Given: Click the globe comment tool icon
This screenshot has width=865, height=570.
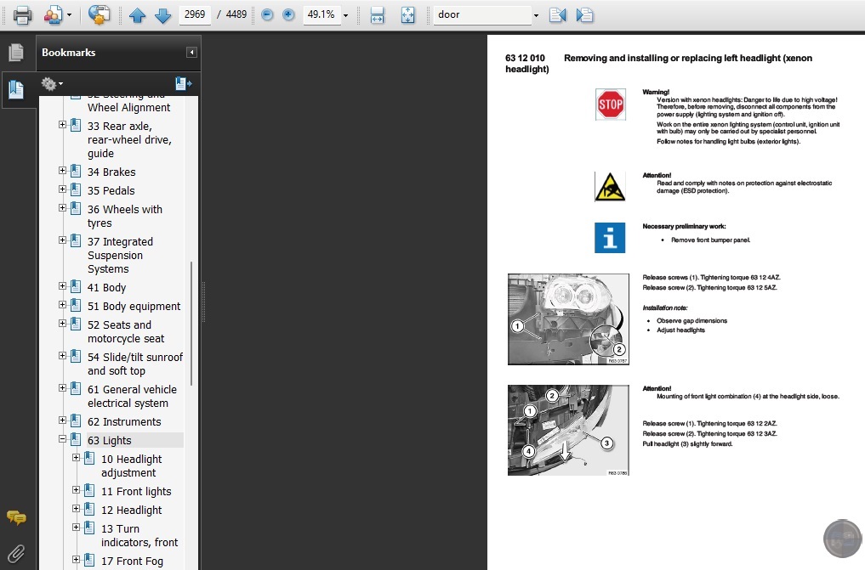Looking at the screenshot, I should [100, 15].
